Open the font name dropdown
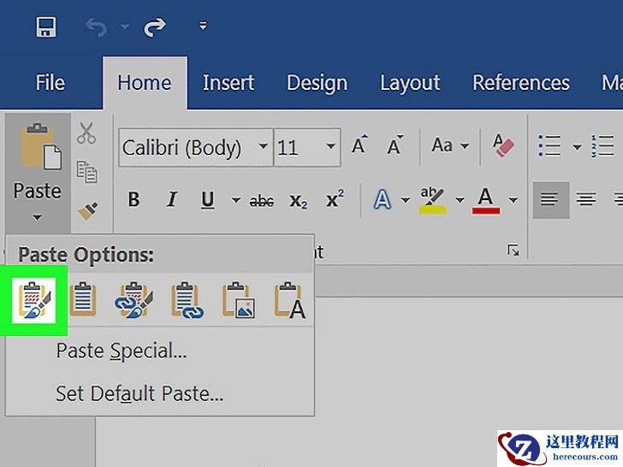623x467 pixels. coord(263,147)
